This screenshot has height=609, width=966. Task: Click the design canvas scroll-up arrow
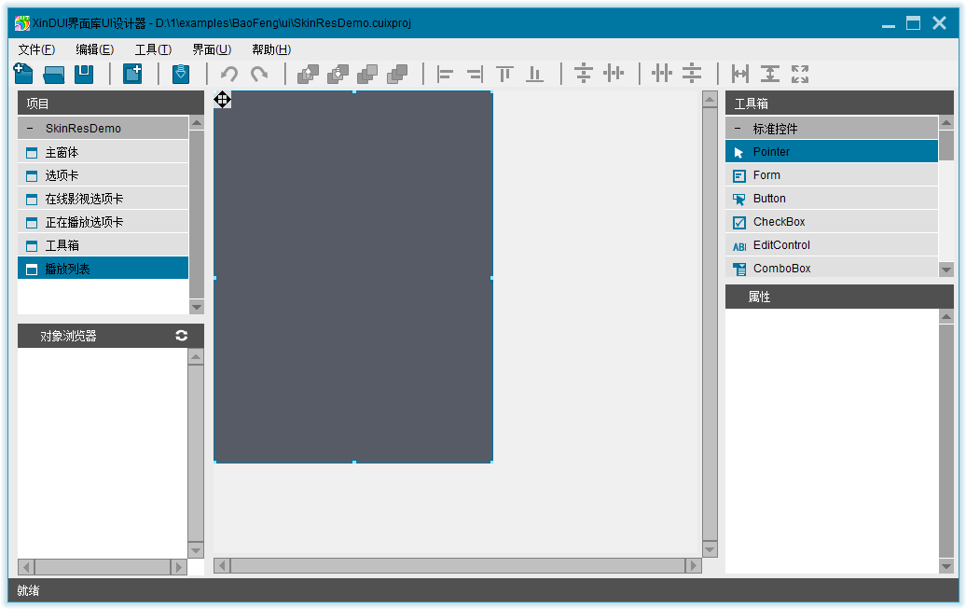[710, 99]
